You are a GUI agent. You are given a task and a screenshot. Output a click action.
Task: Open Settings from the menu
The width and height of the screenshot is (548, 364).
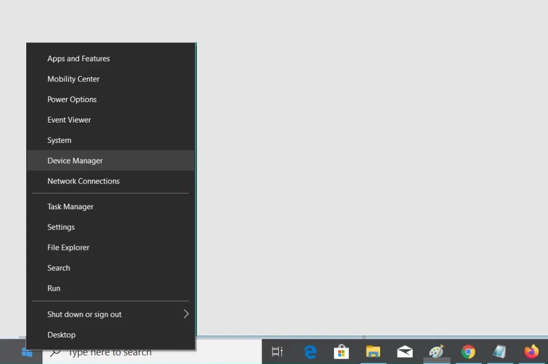pos(110,227)
